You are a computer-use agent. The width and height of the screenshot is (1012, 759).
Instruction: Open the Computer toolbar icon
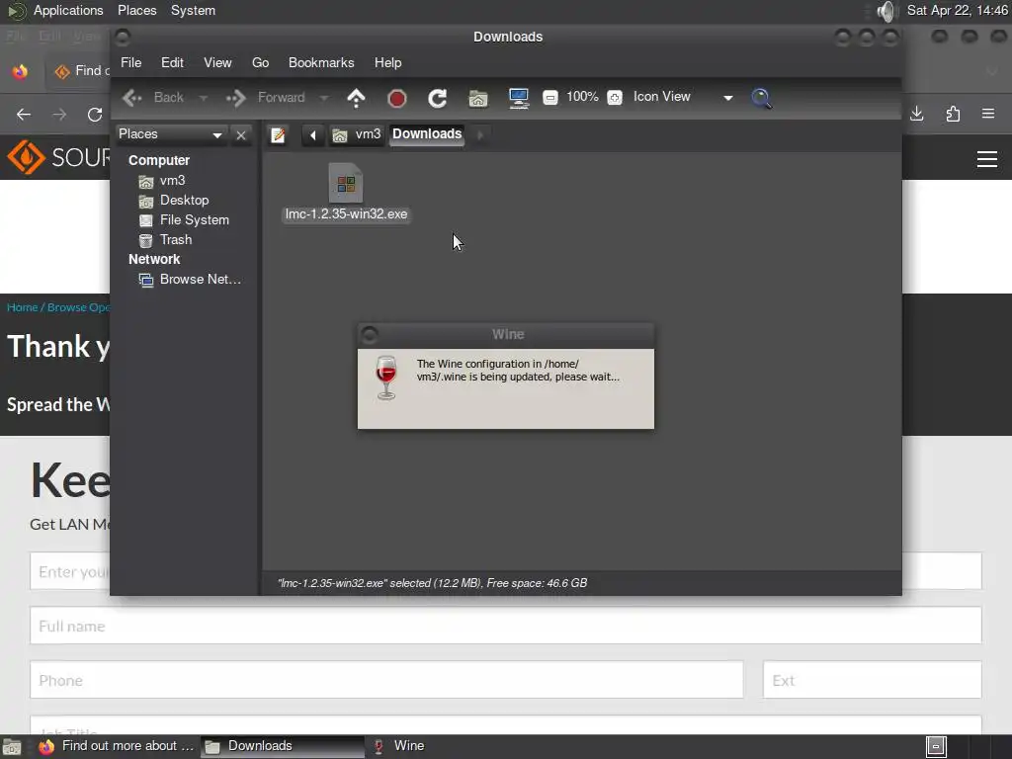pyautogui.click(x=519, y=98)
